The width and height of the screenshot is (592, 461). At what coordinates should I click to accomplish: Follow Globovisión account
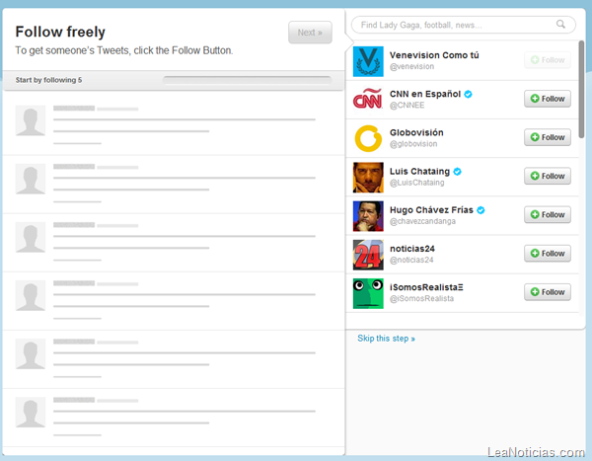point(548,137)
